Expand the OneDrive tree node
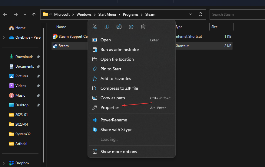This screenshot has width=265, height=167. pos(4,37)
